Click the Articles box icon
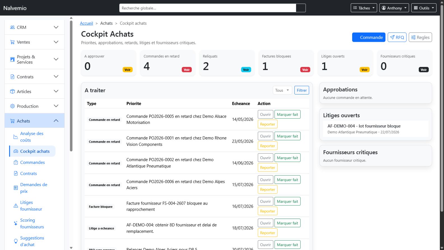The image size is (444, 250). click(x=12, y=91)
